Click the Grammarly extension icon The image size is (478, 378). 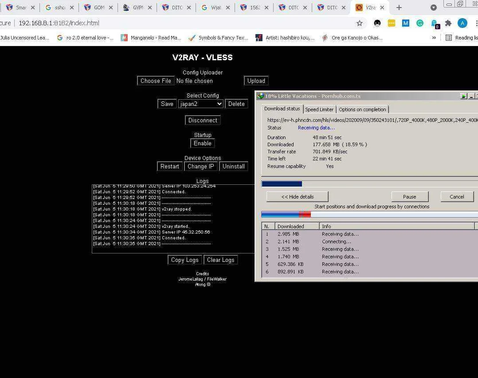(x=420, y=23)
